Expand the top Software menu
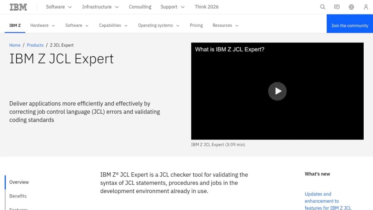Screen dimensions: 373x210 pos(59,7)
